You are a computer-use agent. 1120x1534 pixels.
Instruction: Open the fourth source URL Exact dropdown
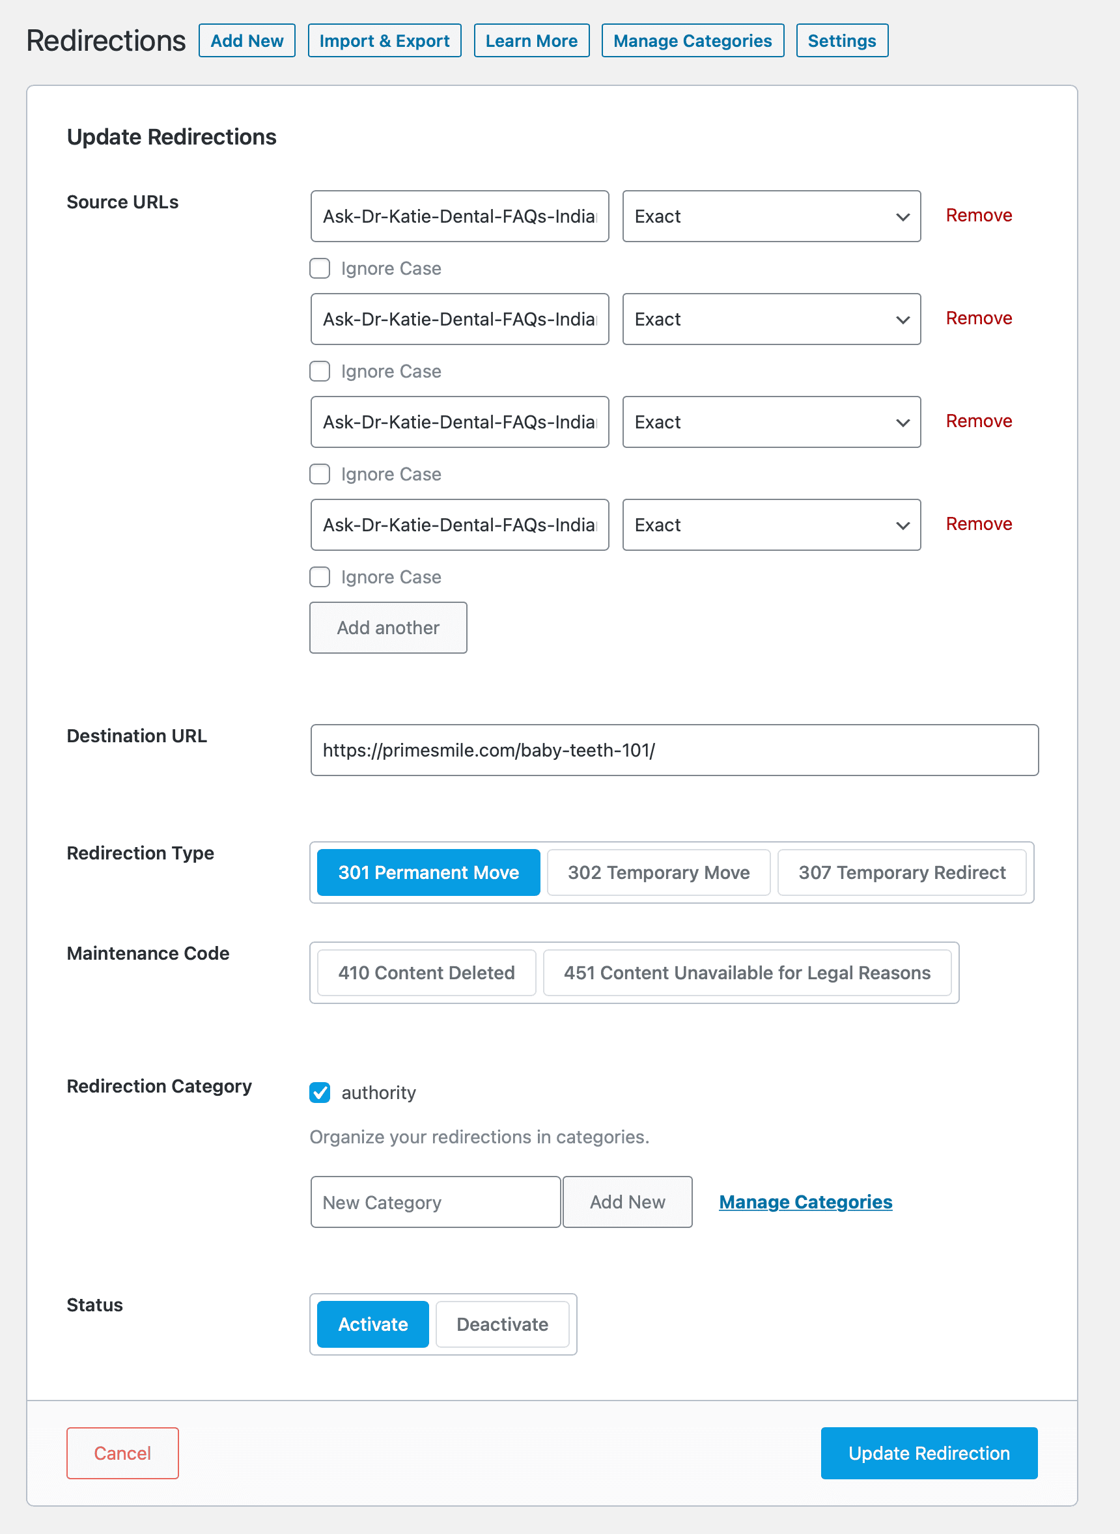pyautogui.click(x=771, y=525)
